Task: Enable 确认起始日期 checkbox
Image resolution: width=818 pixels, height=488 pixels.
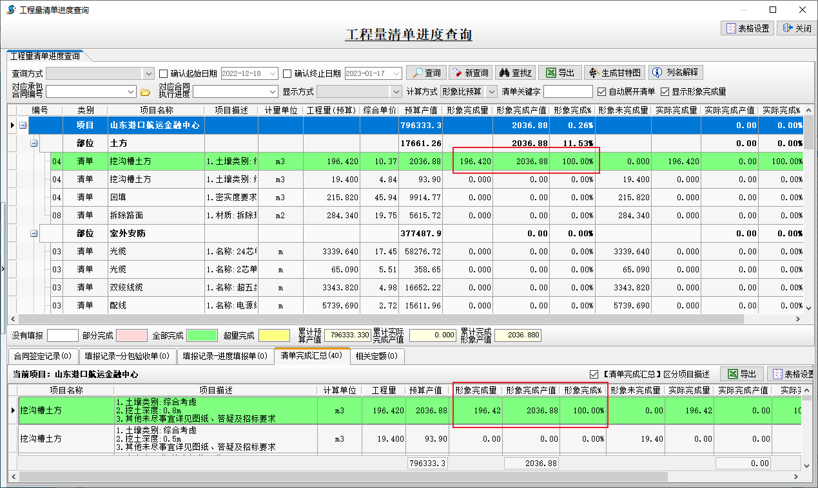Action: [164, 73]
